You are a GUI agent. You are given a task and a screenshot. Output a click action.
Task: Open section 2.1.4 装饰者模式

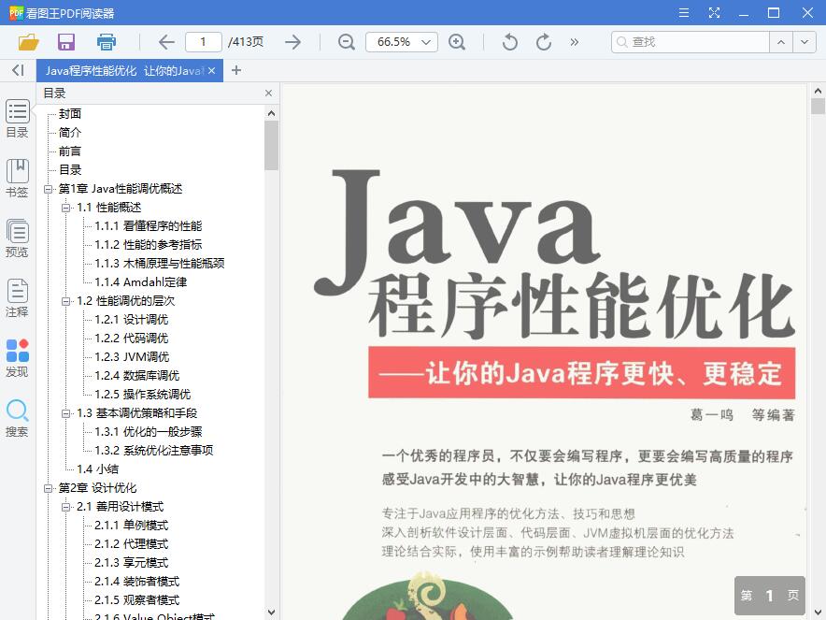click(x=137, y=582)
